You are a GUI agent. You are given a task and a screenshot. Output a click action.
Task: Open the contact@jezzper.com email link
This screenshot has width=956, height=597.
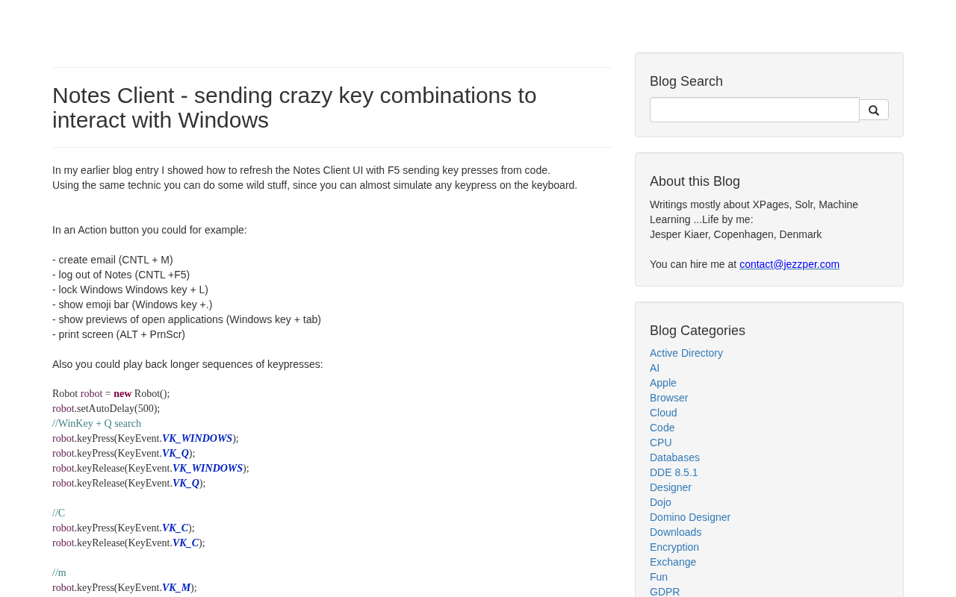tap(789, 264)
